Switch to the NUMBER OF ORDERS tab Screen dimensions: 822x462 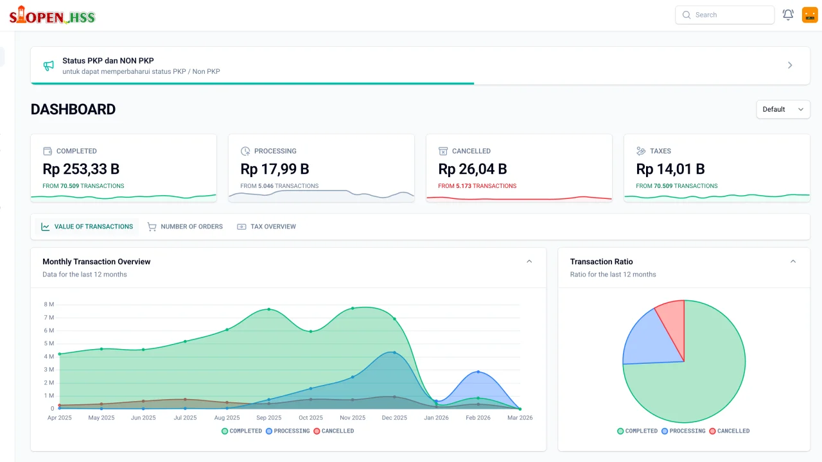[185, 227]
